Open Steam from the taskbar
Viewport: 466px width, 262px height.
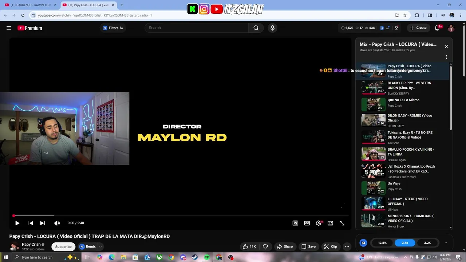pyautogui.click(x=195, y=257)
